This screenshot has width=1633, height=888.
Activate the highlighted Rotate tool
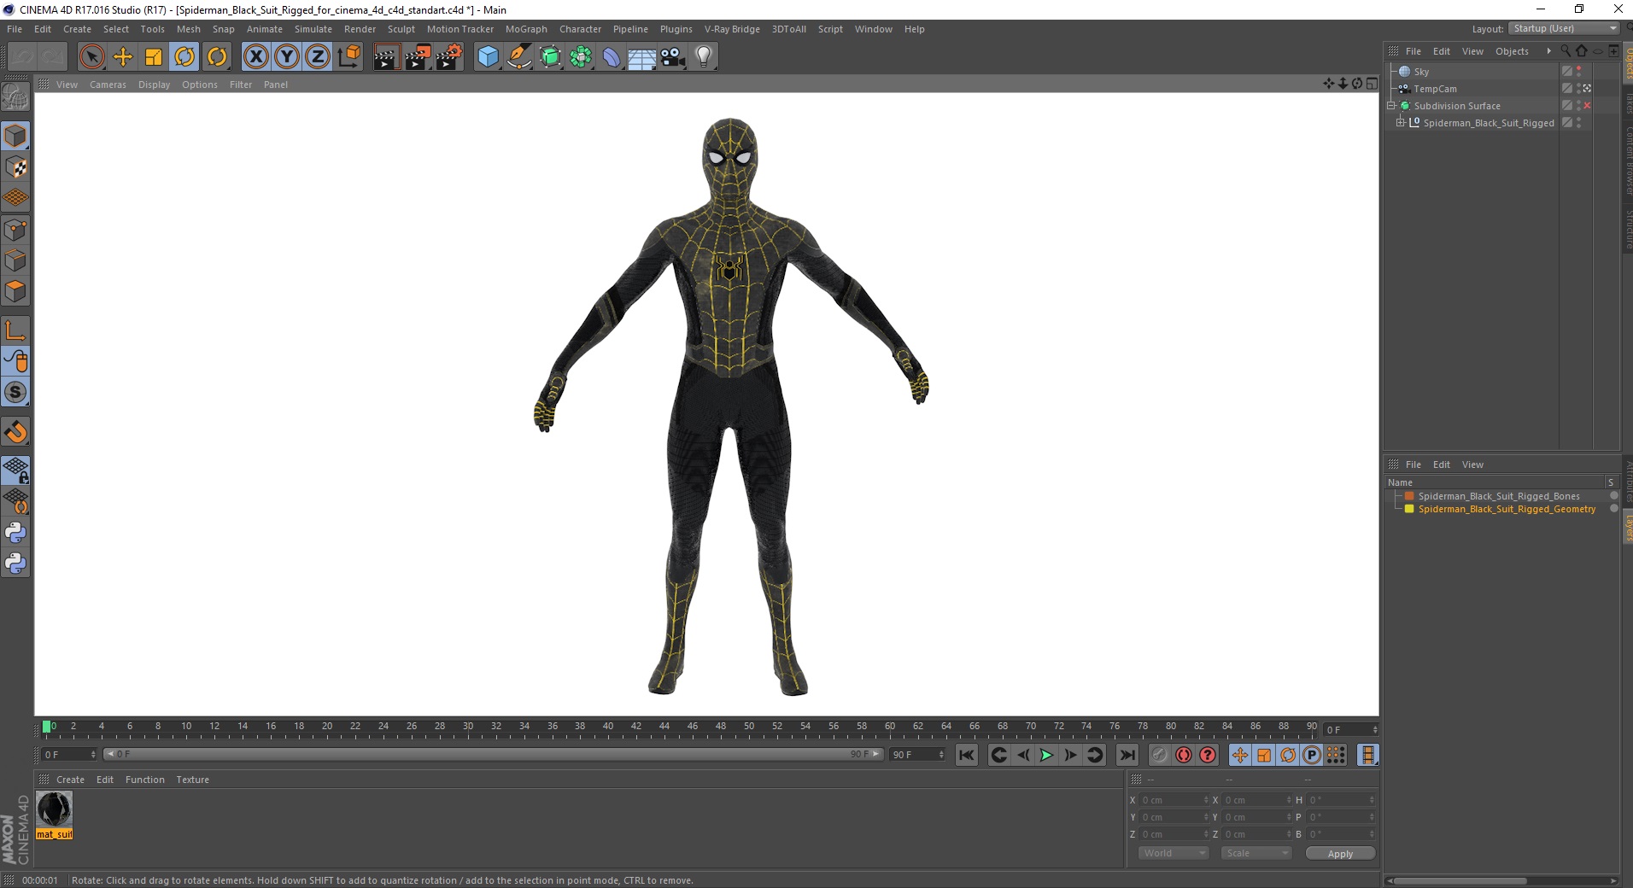[184, 57]
